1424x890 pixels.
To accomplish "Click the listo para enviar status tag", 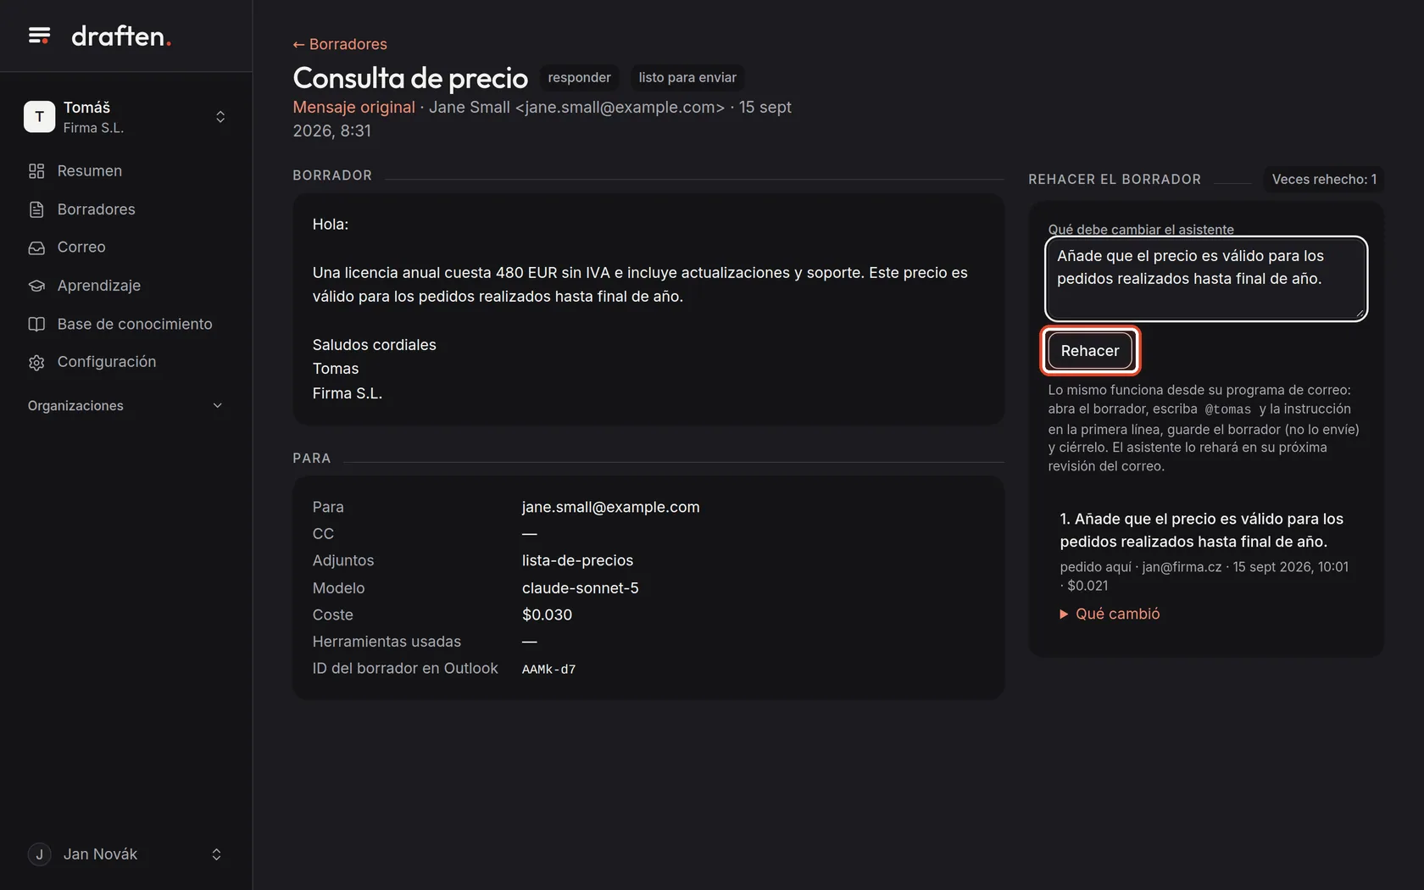I will (x=687, y=78).
